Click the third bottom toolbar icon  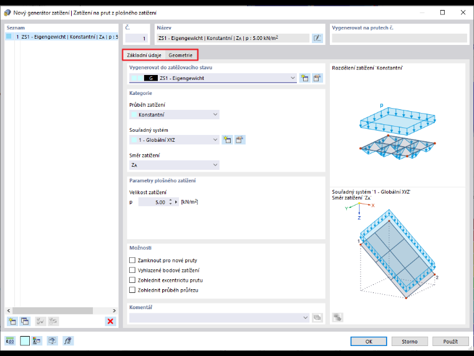[37, 341]
